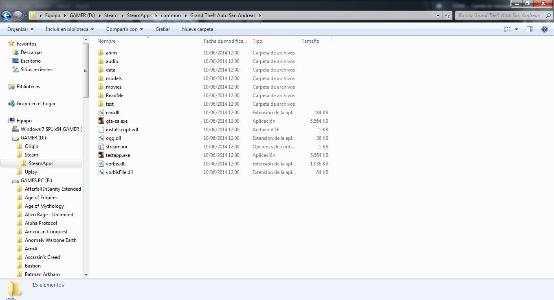Open the Organizar menu
This screenshot has height=300, width=554.
pos(20,29)
